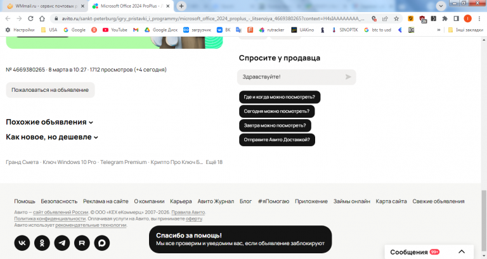Click the browser address bar URL

tap(213, 18)
